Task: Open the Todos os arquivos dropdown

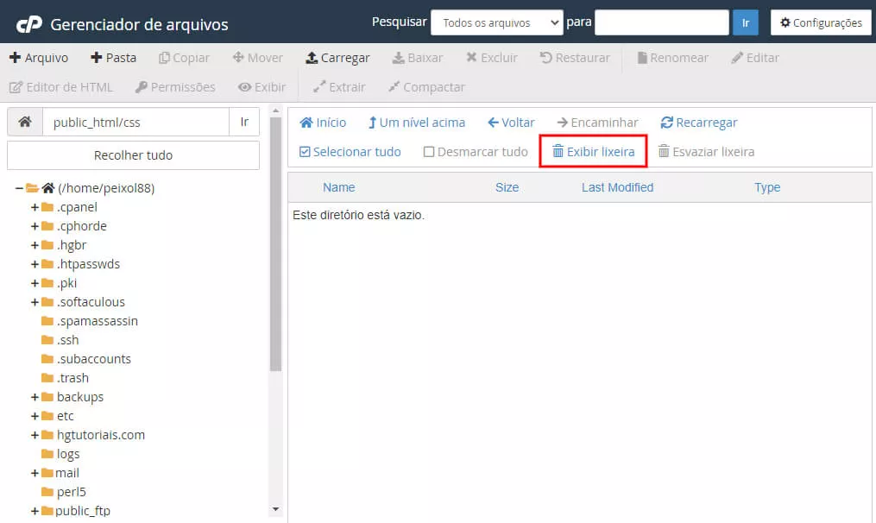Action: coord(497,23)
